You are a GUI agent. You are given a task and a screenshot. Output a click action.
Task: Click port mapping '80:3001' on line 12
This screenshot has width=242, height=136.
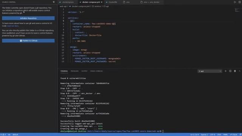pyautogui.click(x=82, y=41)
